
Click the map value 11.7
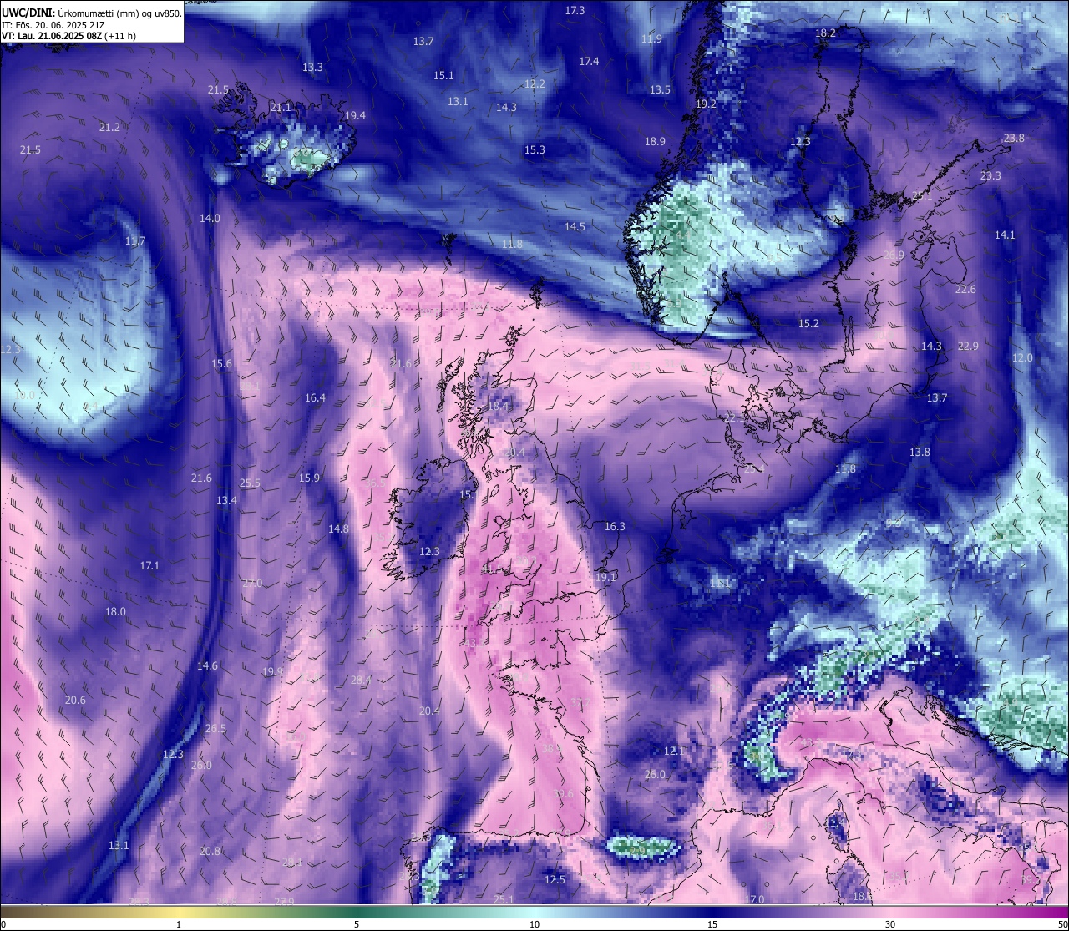coord(135,241)
